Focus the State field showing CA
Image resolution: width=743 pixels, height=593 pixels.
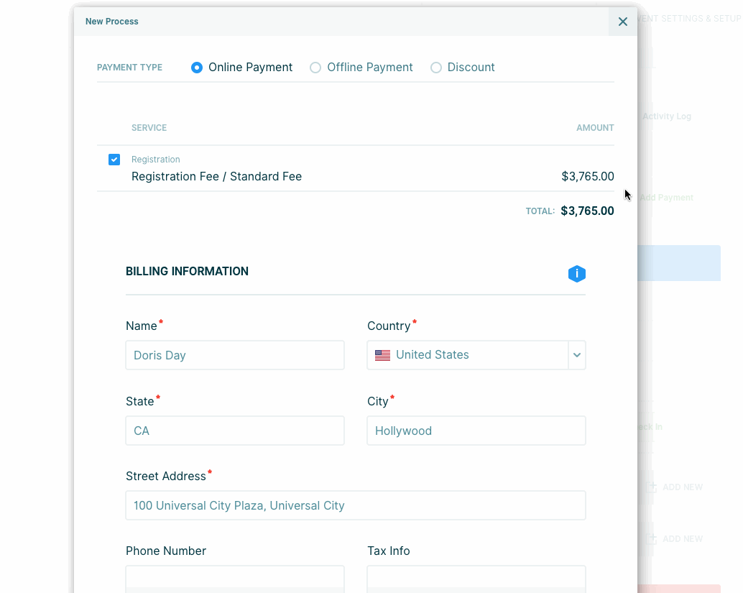tap(235, 431)
